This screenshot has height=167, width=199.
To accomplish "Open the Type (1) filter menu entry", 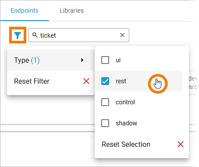I will click(x=51, y=60).
